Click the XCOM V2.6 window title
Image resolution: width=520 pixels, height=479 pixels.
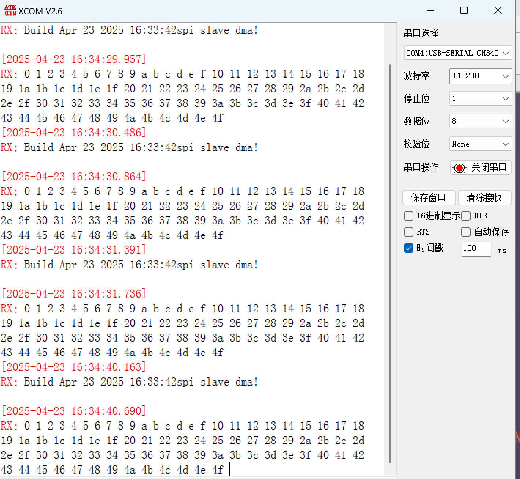tap(40, 11)
